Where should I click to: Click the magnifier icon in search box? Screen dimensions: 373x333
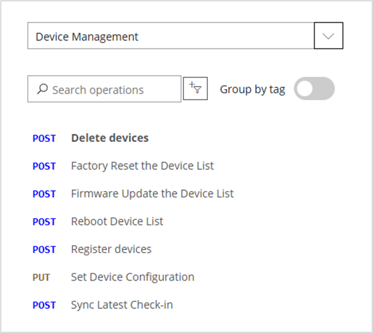click(x=42, y=90)
